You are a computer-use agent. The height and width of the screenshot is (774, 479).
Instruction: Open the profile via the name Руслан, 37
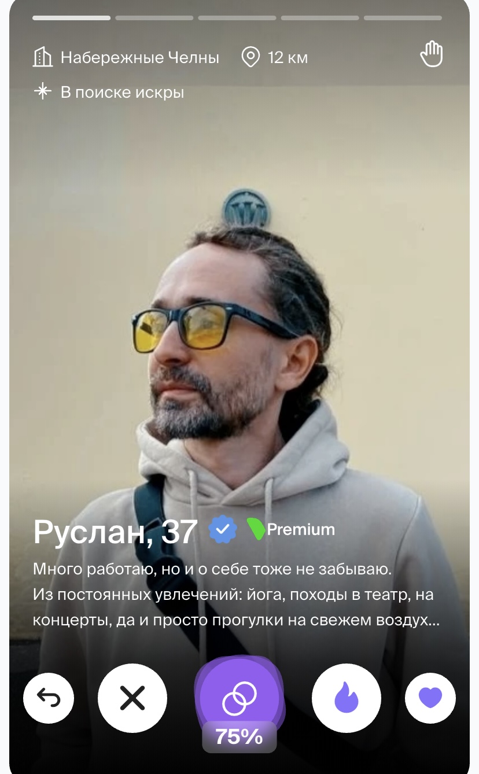(x=115, y=532)
